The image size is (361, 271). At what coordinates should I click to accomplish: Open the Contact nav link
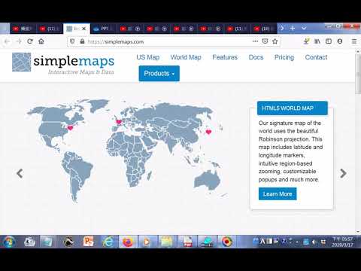316,57
